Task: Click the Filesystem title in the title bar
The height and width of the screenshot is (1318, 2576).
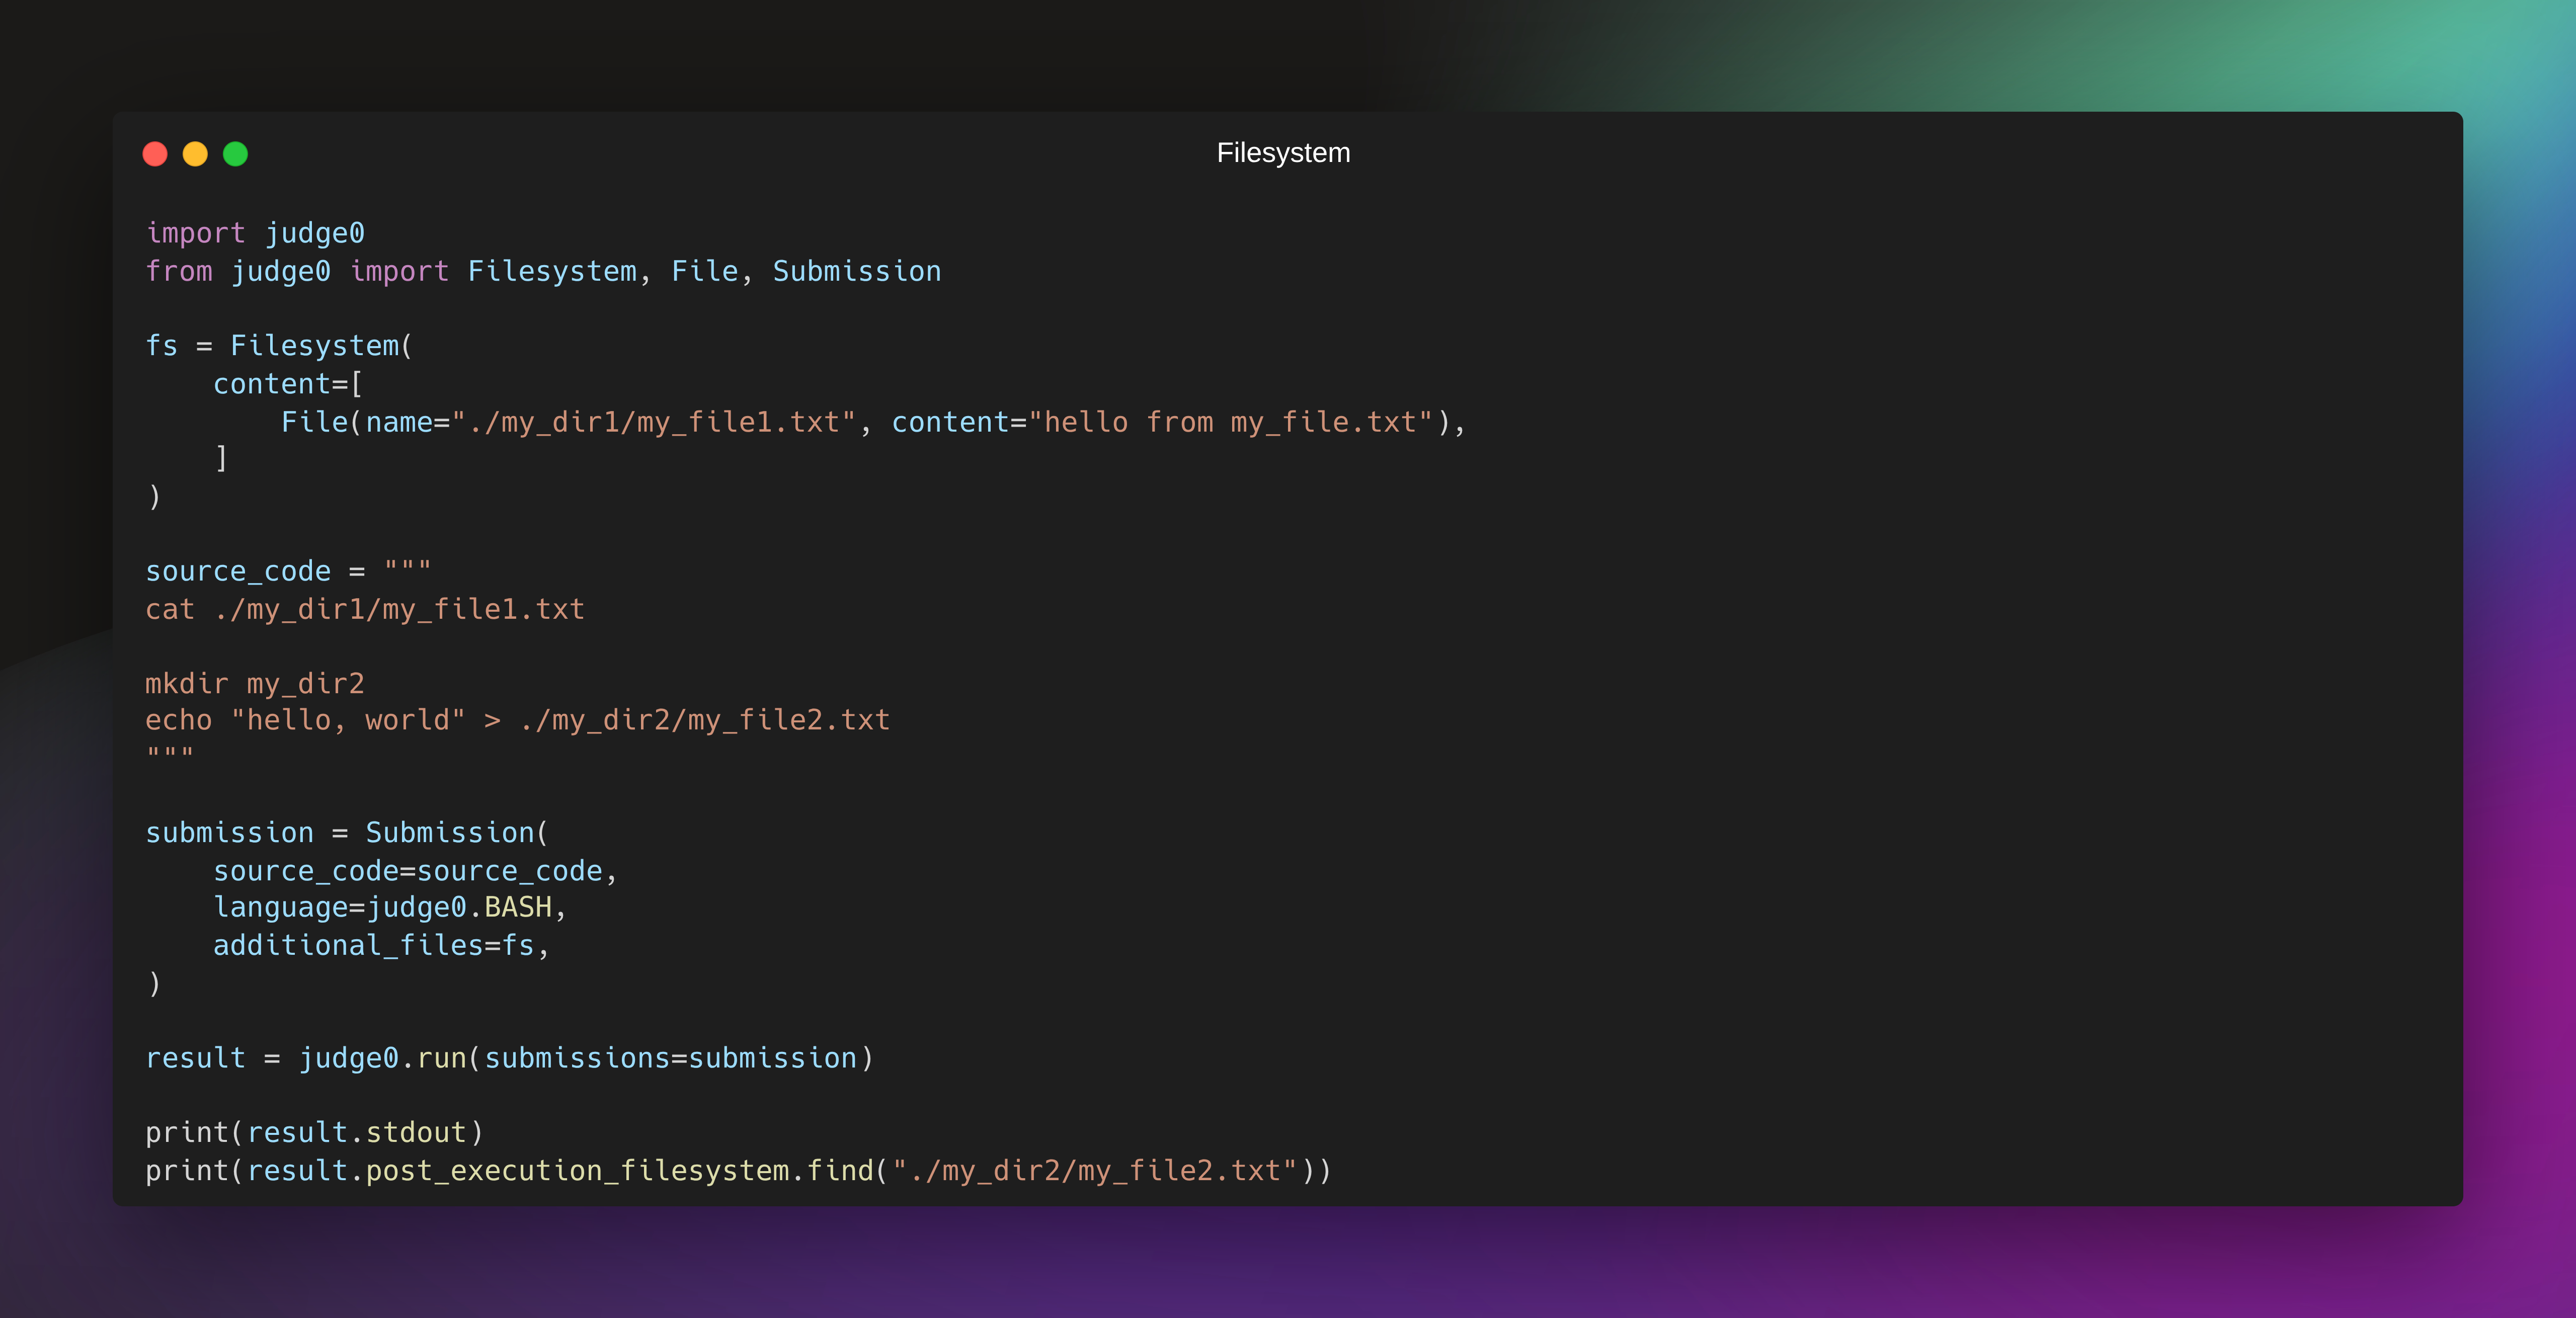Action: [x=1283, y=152]
